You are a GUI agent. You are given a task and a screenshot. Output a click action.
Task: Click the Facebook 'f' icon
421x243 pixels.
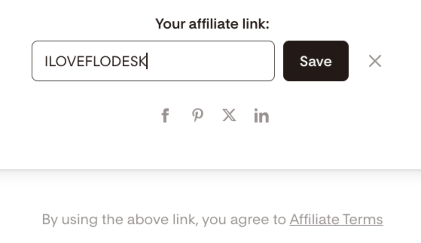pos(165,115)
